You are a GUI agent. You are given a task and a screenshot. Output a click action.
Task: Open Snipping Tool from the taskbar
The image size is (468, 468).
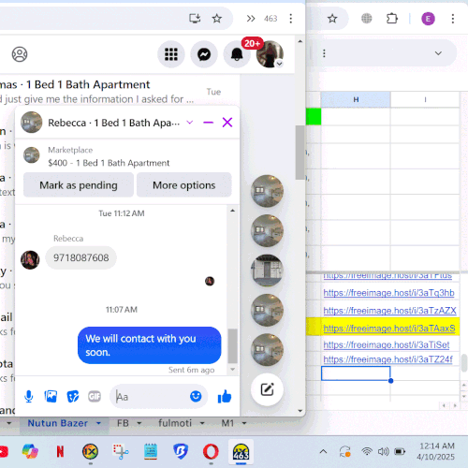[x=120, y=451]
